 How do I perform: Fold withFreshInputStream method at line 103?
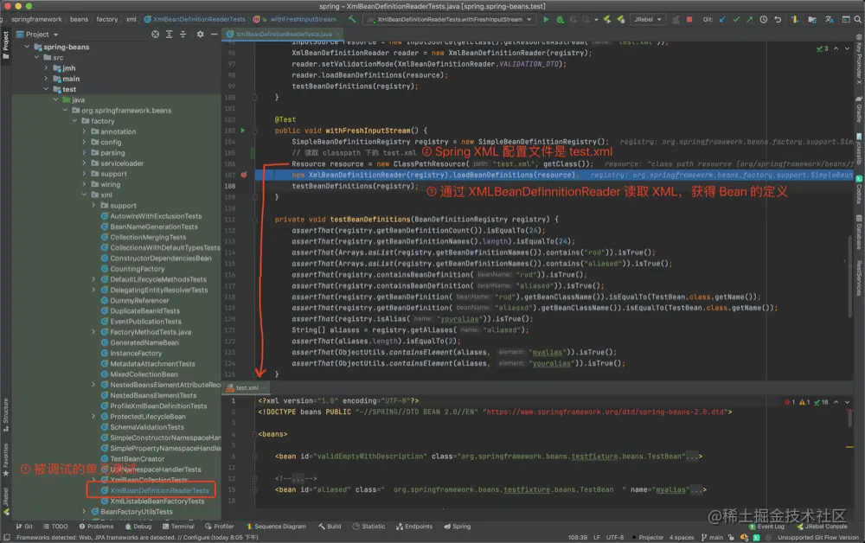(x=255, y=131)
